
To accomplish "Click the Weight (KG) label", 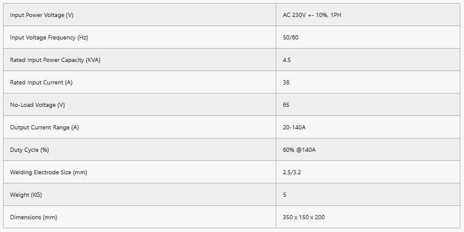I will click(x=26, y=195).
